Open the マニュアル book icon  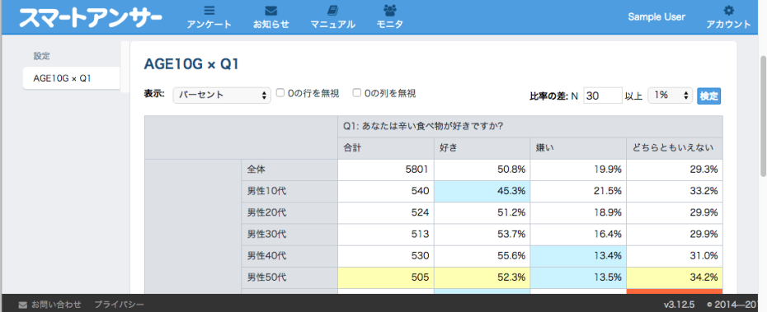pyautogui.click(x=332, y=10)
